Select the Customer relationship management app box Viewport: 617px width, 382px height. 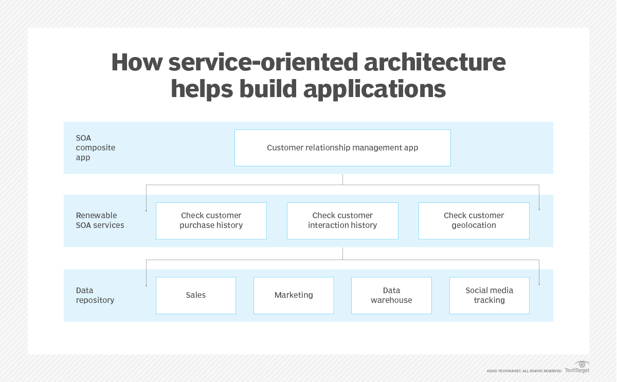click(x=342, y=148)
